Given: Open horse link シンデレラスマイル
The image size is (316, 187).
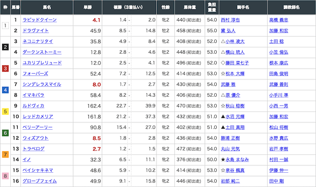Looking at the screenshot, I should click(41, 84).
